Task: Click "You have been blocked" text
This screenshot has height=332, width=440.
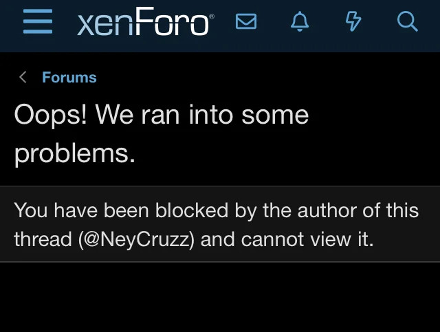Action: click(121, 210)
